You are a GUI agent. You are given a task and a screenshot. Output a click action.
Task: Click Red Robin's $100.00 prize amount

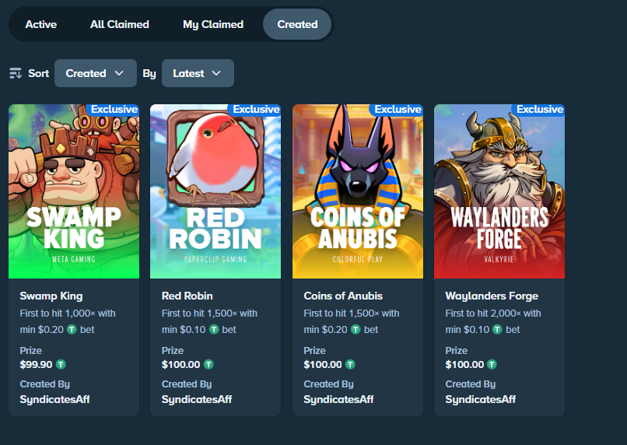click(180, 365)
